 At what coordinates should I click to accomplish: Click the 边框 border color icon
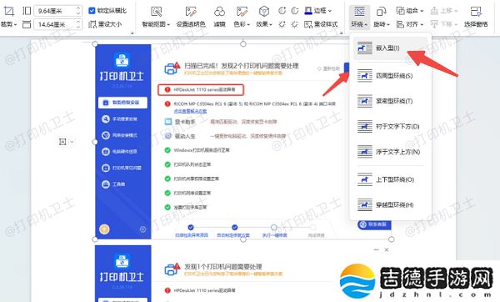pos(308,11)
